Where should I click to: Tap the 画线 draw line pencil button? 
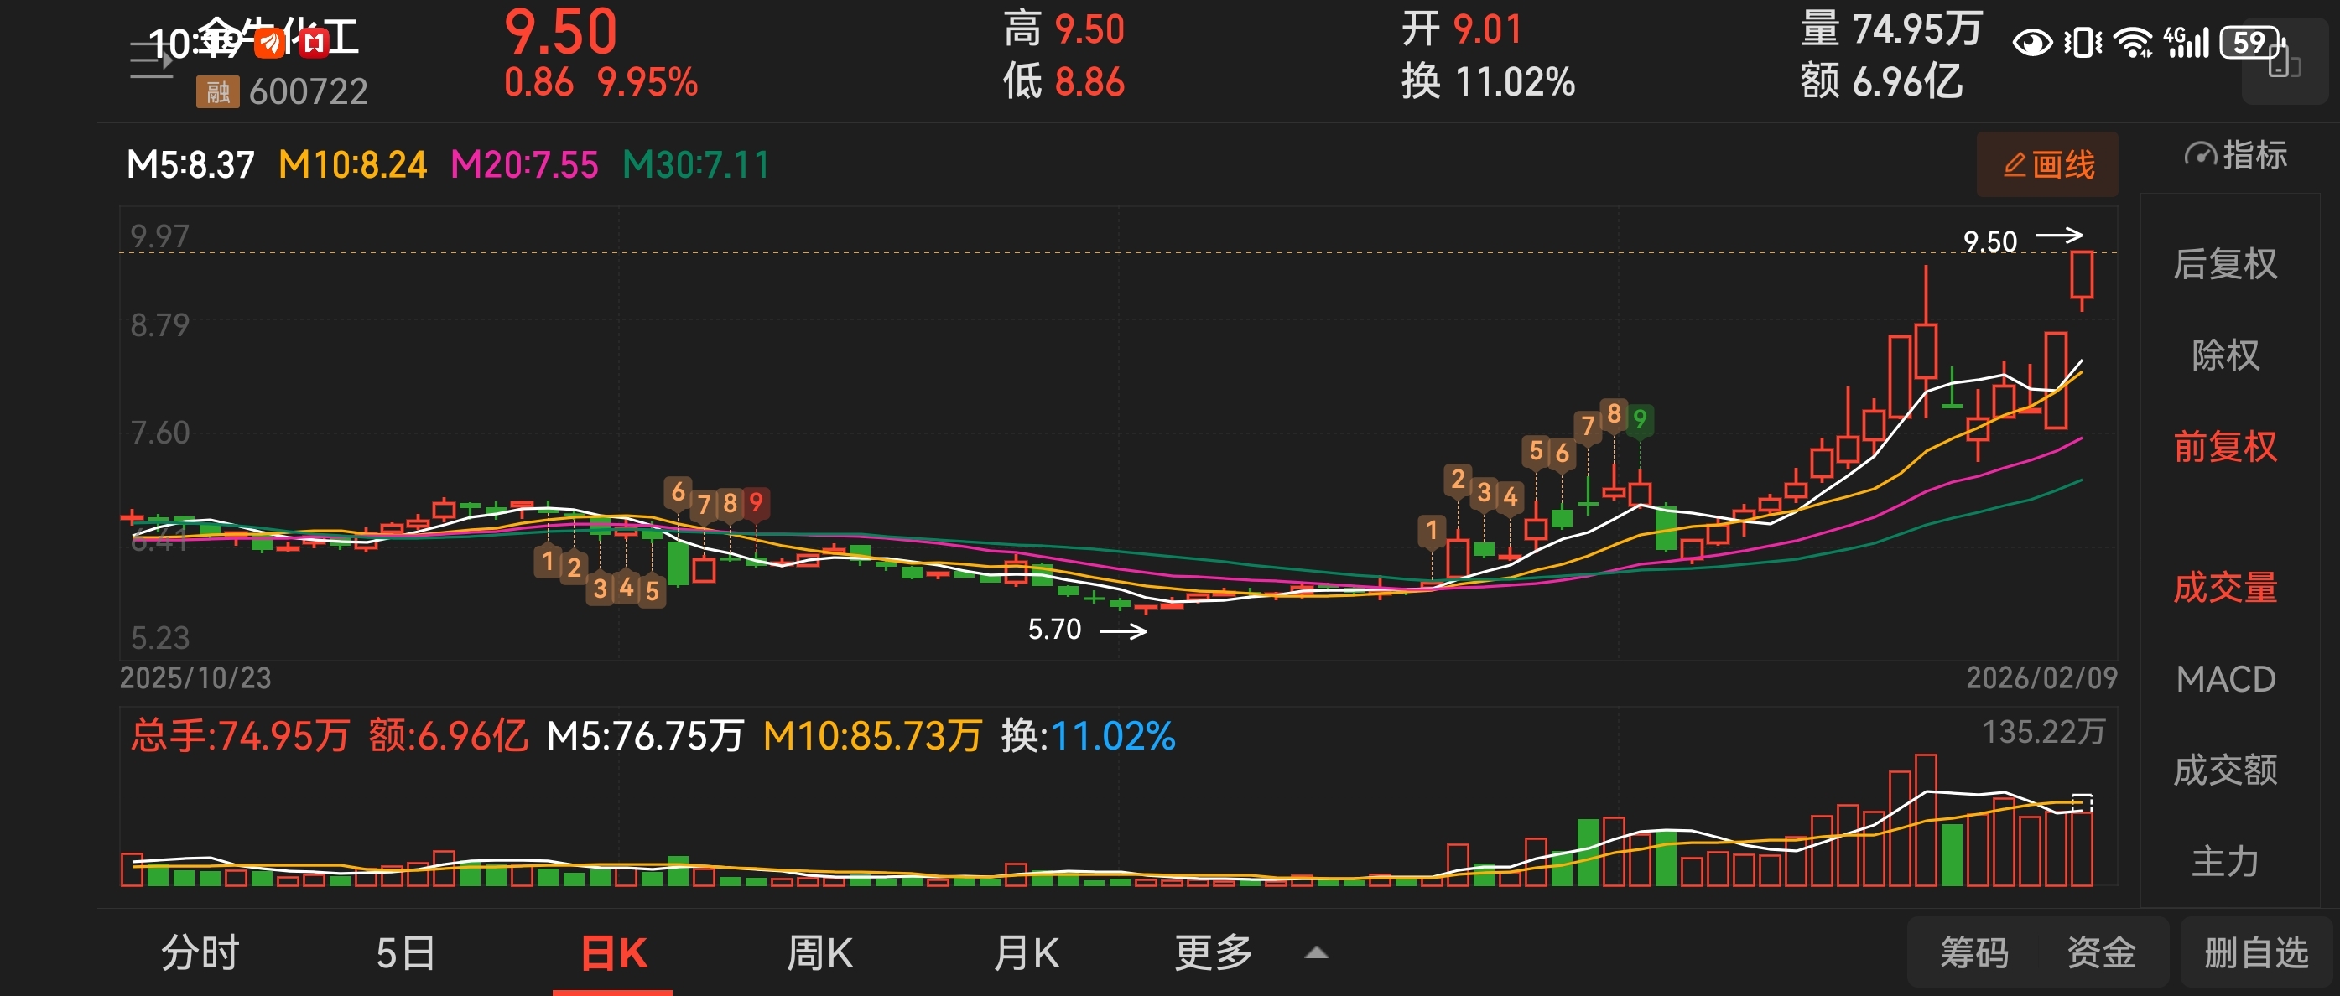tap(2047, 165)
